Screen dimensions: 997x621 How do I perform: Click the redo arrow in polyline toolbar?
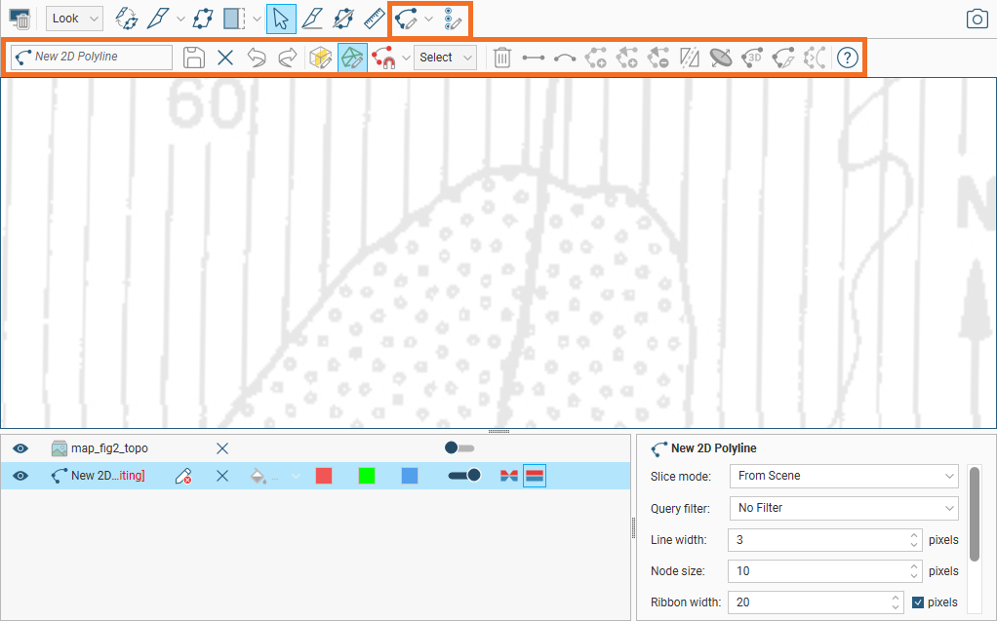288,58
